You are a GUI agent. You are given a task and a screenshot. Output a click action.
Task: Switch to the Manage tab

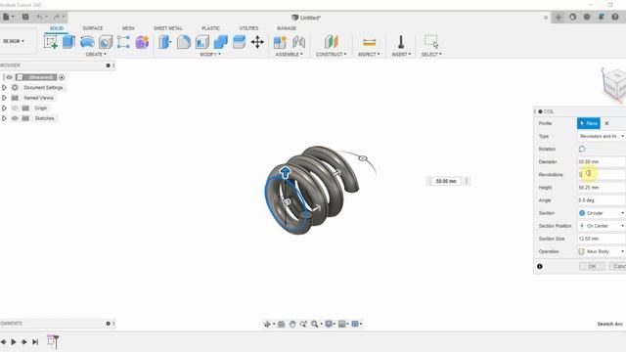tap(287, 28)
